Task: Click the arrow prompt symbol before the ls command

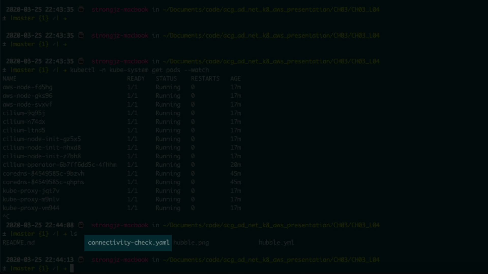Action: pyautogui.click(x=65, y=234)
